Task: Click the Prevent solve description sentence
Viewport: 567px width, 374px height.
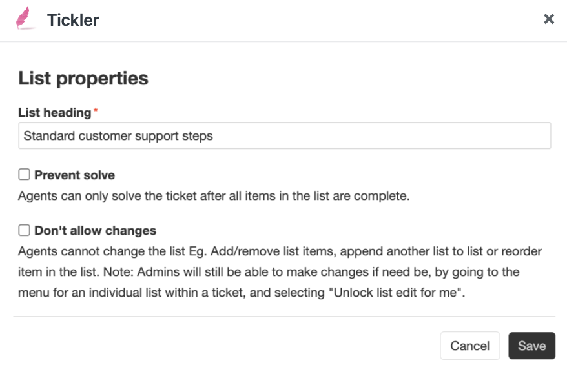Action: pos(214,196)
